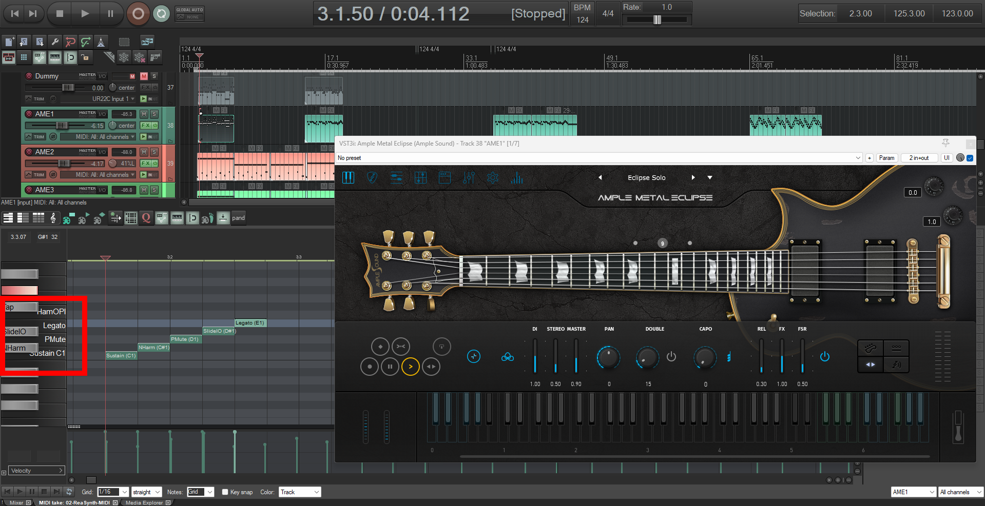The image size is (985, 506).
Task: Arm the AME3 track for recording
Action: coord(29,190)
